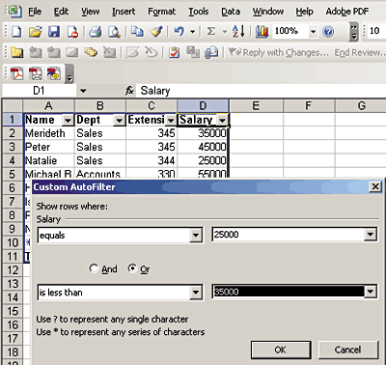Save the workbook with the Save icon
The width and height of the screenshot is (386, 365).
tap(54, 32)
